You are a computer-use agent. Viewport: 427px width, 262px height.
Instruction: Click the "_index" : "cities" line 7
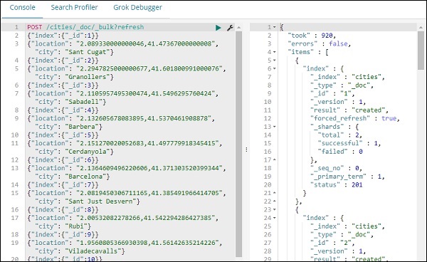pos(347,77)
